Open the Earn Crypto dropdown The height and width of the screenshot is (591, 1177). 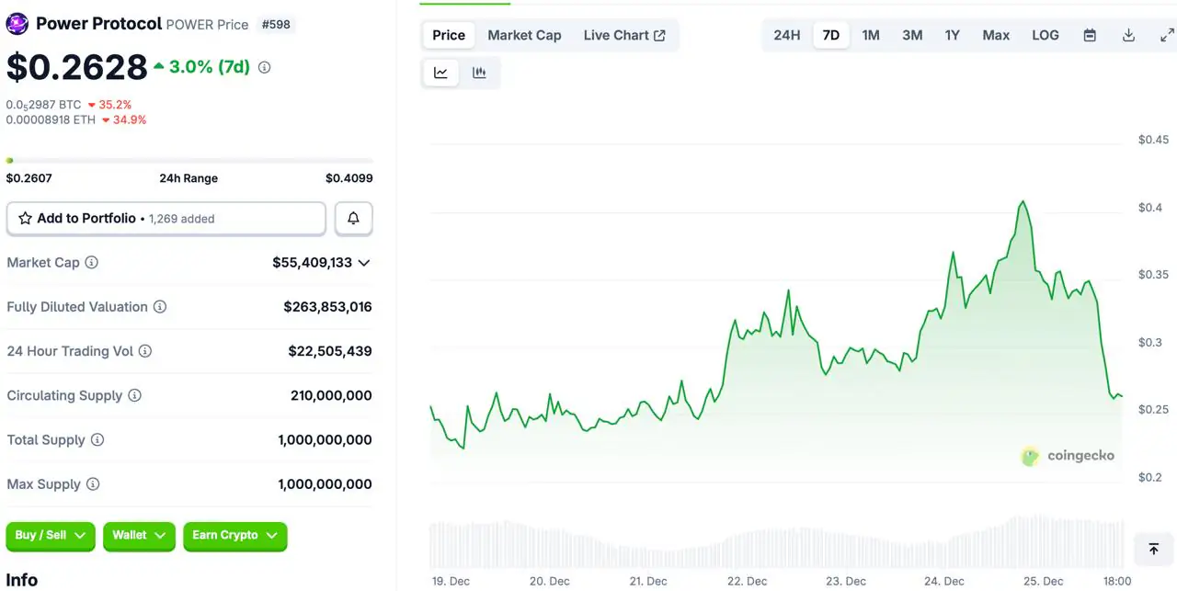(234, 536)
